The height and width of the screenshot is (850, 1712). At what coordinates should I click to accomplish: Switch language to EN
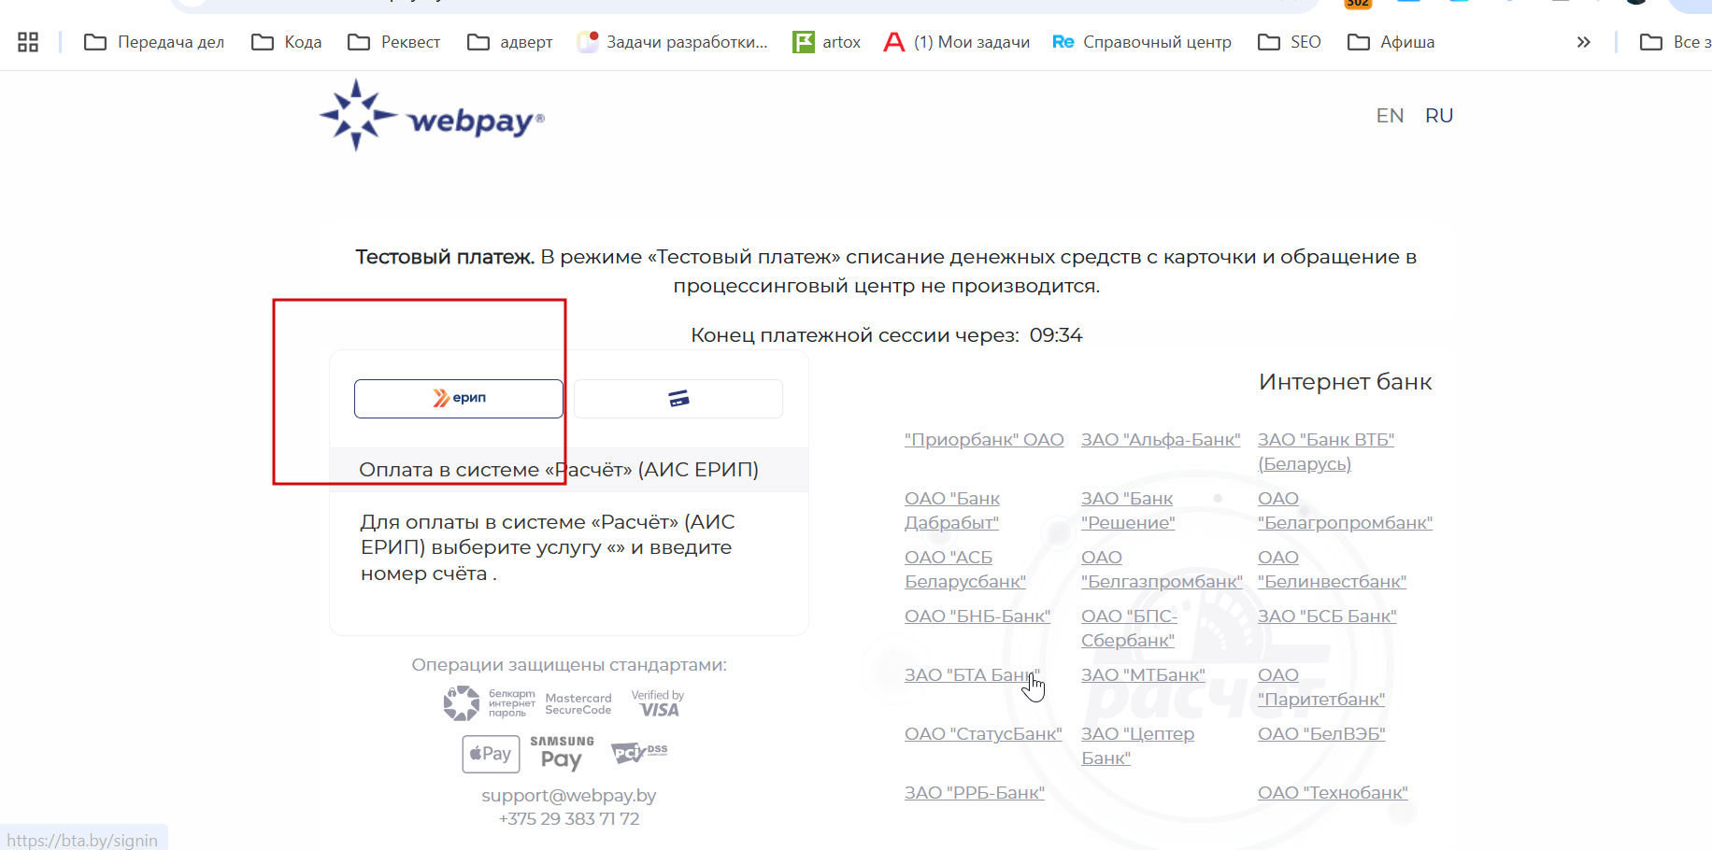tap(1390, 116)
